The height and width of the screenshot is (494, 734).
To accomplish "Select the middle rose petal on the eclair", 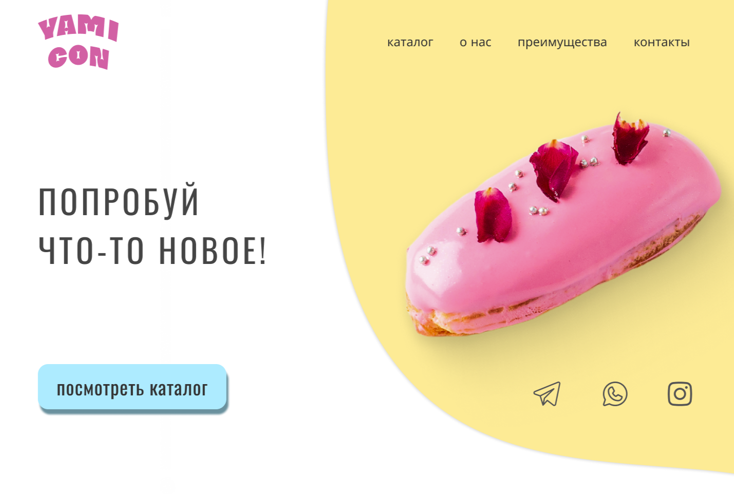I will point(554,169).
